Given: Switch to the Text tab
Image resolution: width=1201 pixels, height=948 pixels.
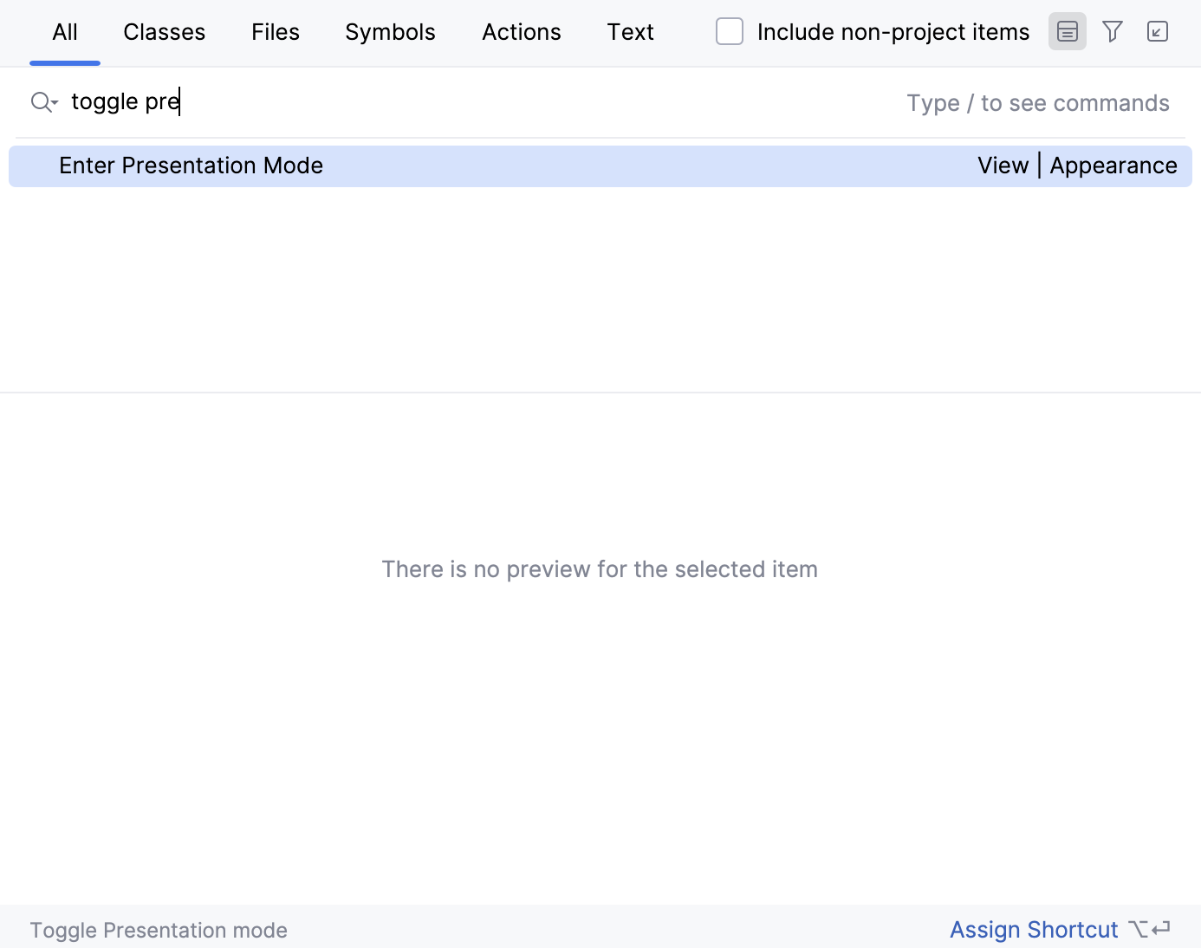Looking at the screenshot, I should point(630,31).
